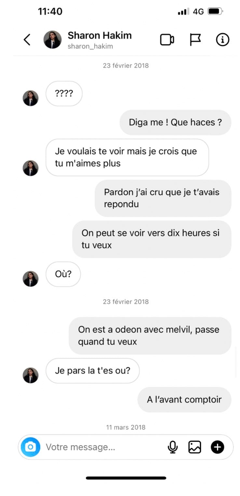Tap the flag icon in header
Screen dimensions: 240x496
[x=195, y=40]
